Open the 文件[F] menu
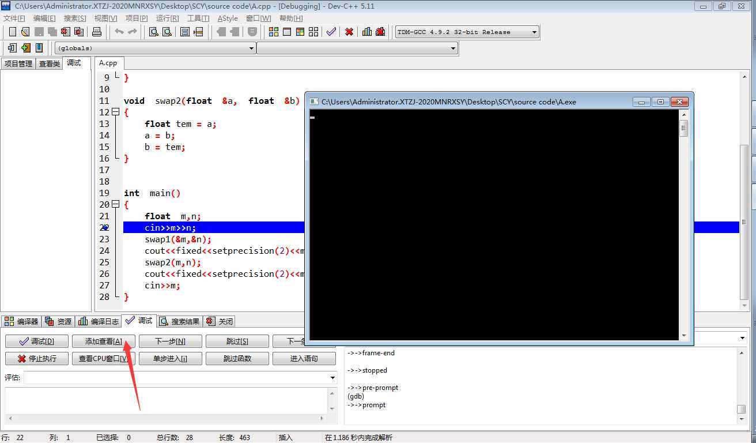This screenshot has width=756, height=443. coord(14,18)
